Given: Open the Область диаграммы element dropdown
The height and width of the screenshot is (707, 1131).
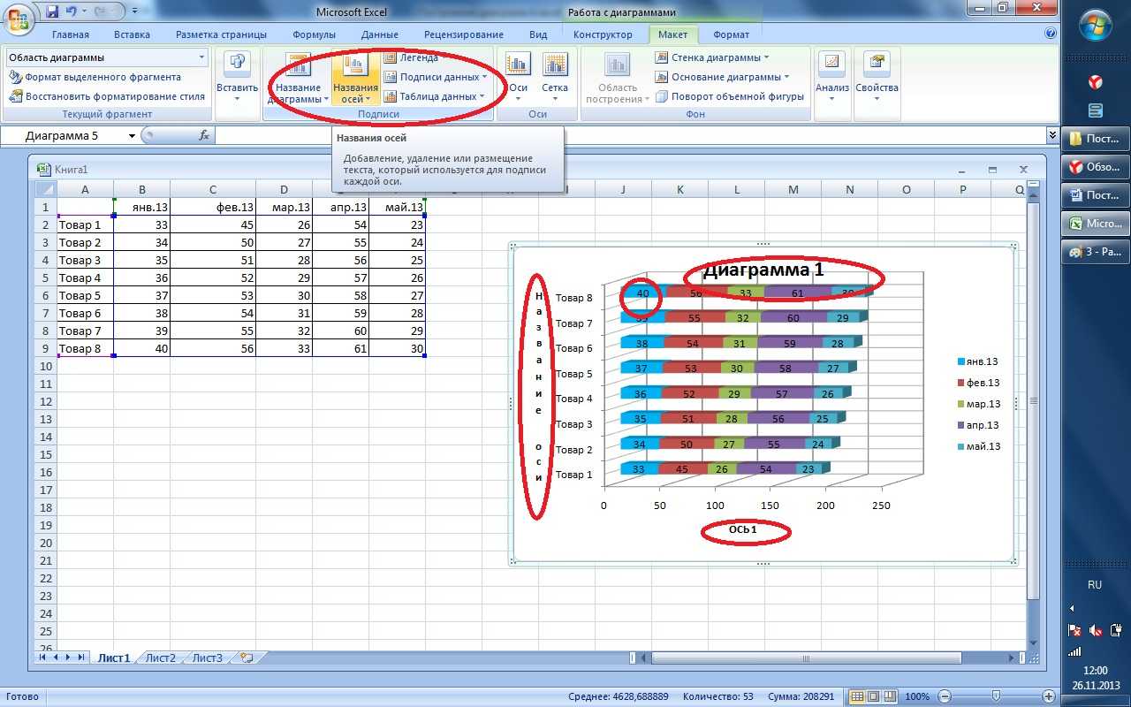Looking at the screenshot, I should [x=201, y=57].
